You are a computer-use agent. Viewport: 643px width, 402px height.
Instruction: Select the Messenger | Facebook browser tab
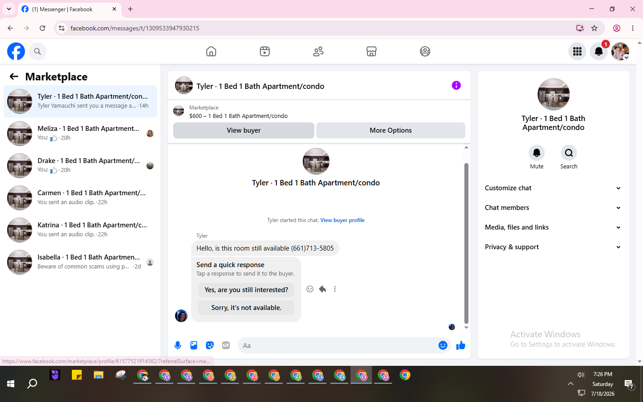pos(69,9)
